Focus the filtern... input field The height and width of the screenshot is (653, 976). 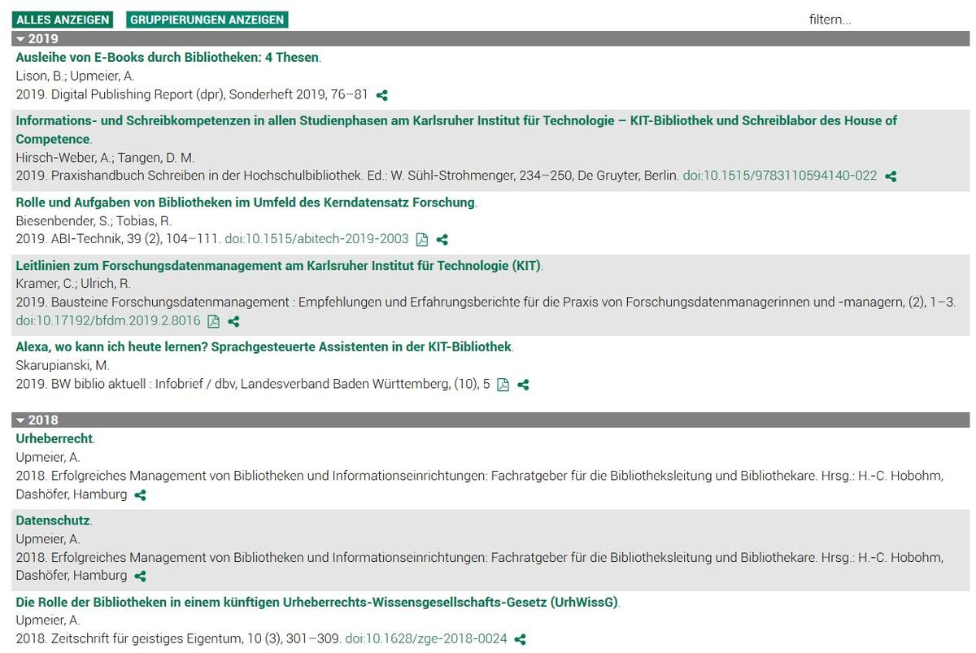click(885, 20)
